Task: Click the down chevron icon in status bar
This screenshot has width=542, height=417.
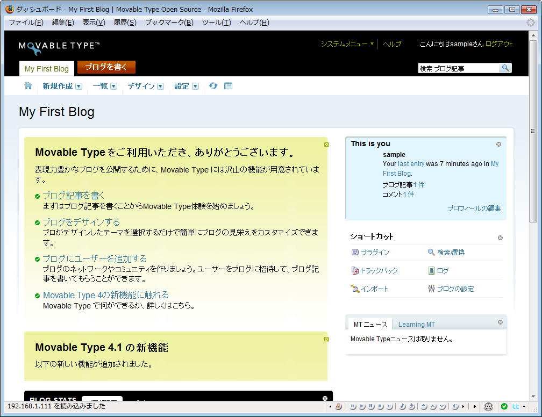Action: pos(442,406)
